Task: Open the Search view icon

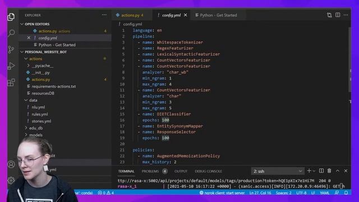Action: click(11, 33)
